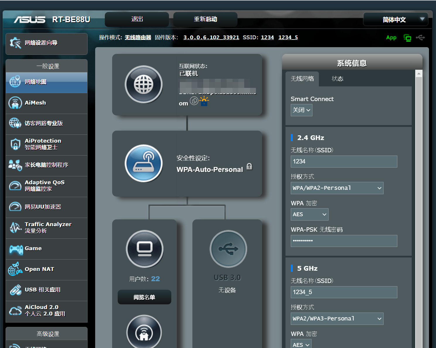Open 家长电脑控制程序 menu item
The width and height of the screenshot is (436, 348).
(47, 166)
